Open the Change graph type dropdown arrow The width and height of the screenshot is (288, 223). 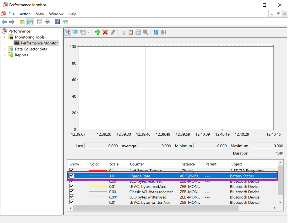[x=89, y=32]
